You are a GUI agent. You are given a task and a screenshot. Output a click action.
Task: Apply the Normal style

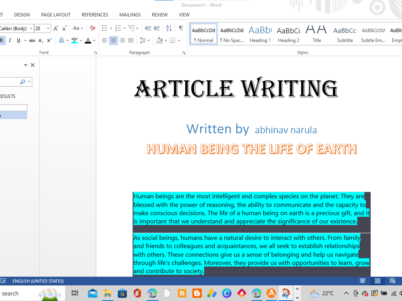tap(203, 34)
